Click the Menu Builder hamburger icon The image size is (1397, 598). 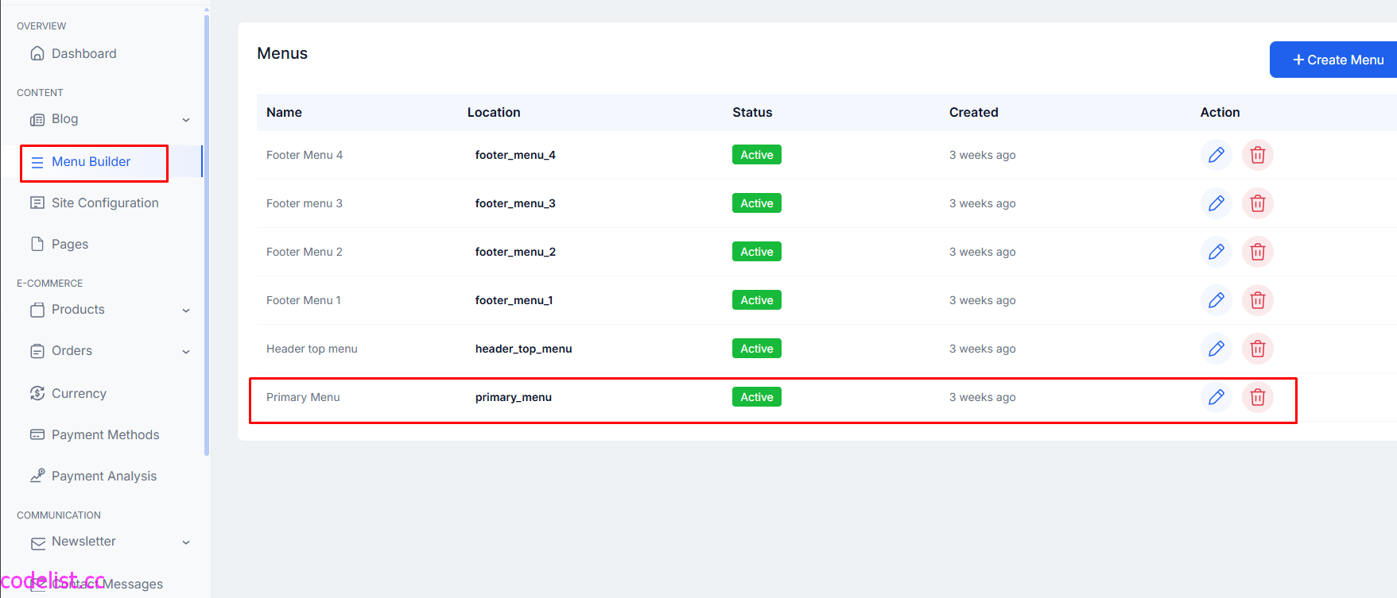tap(37, 162)
